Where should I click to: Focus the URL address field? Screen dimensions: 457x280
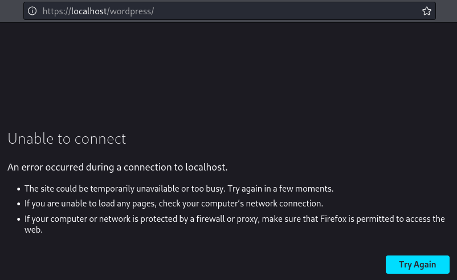coord(228,11)
